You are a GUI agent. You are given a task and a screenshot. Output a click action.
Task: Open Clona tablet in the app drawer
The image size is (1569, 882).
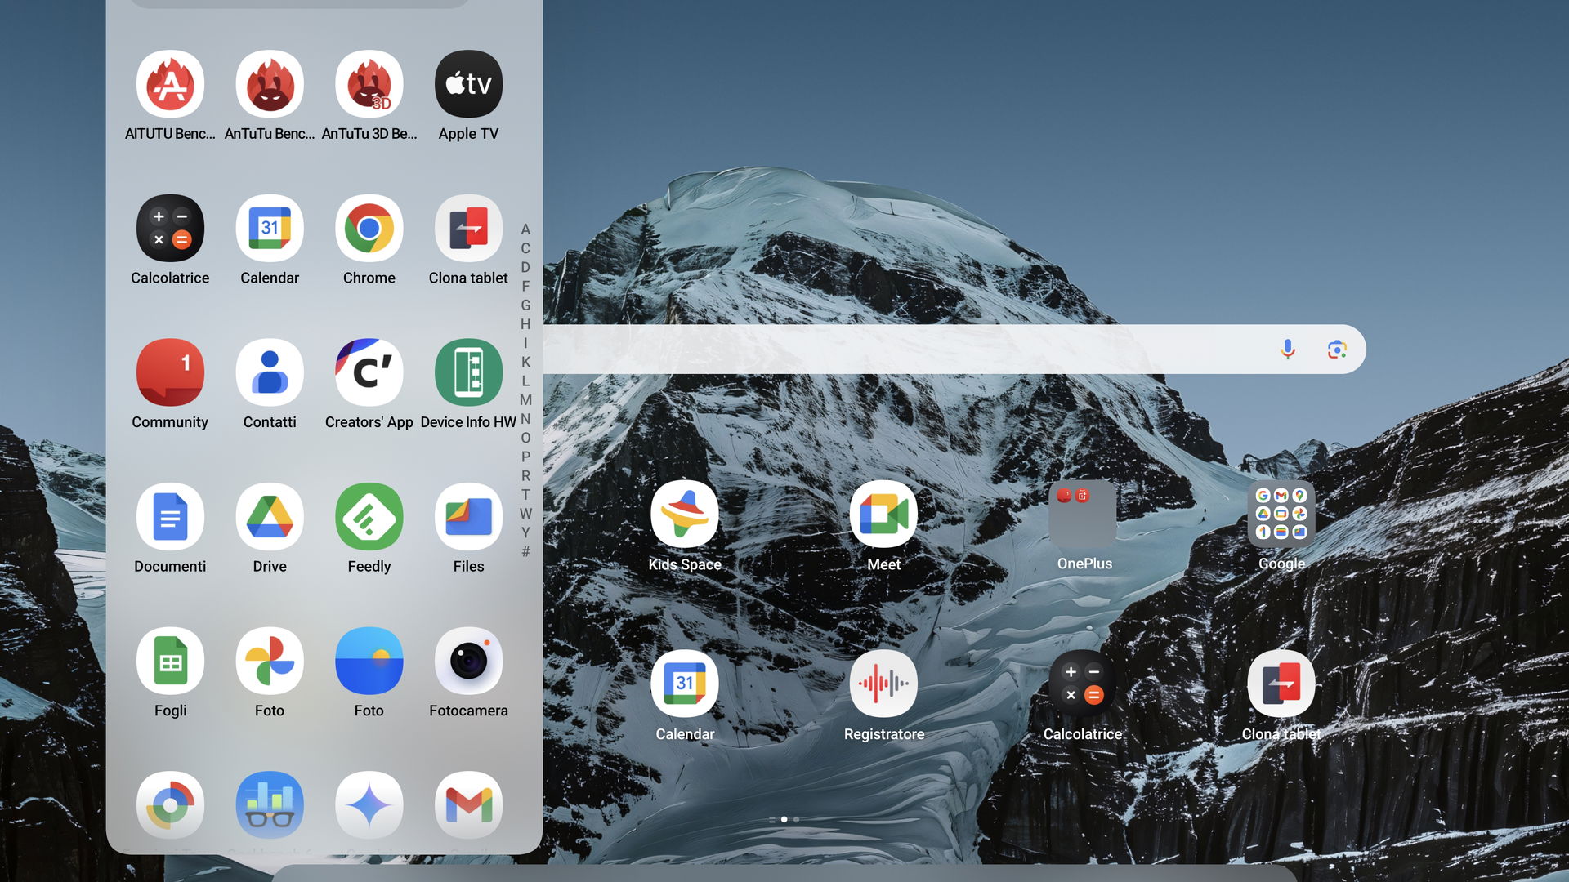coord(468,229)
